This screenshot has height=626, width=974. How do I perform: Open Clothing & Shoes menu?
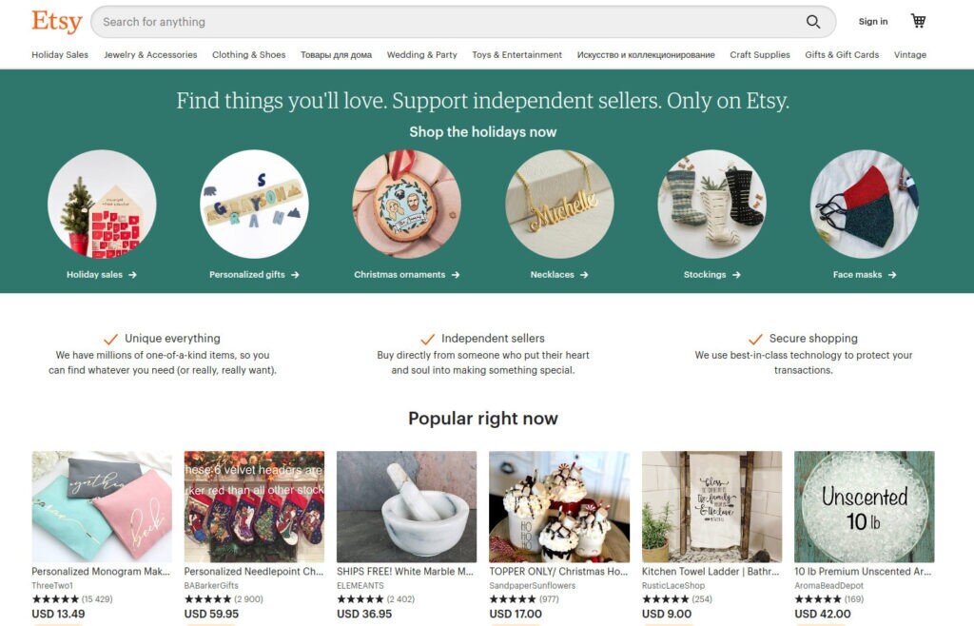tap(248, 54)
